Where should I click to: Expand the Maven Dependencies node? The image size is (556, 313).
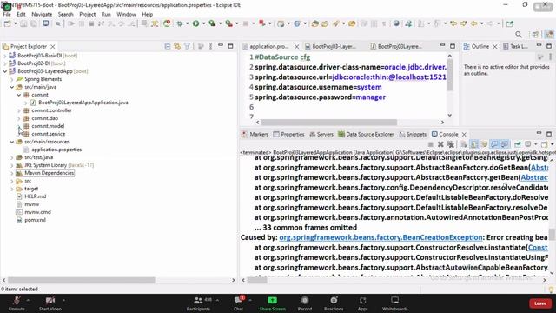[x=12, y=173]
